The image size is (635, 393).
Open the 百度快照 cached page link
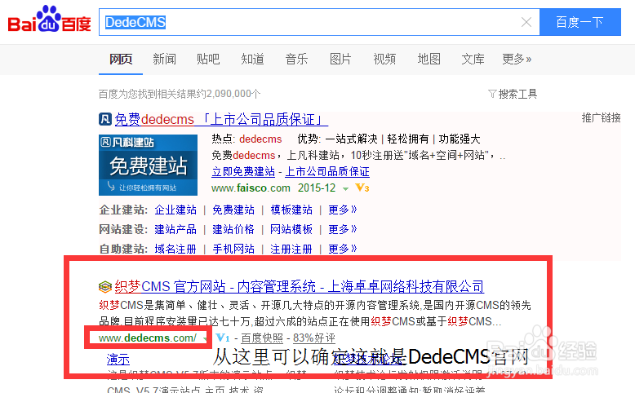point(262,338)
